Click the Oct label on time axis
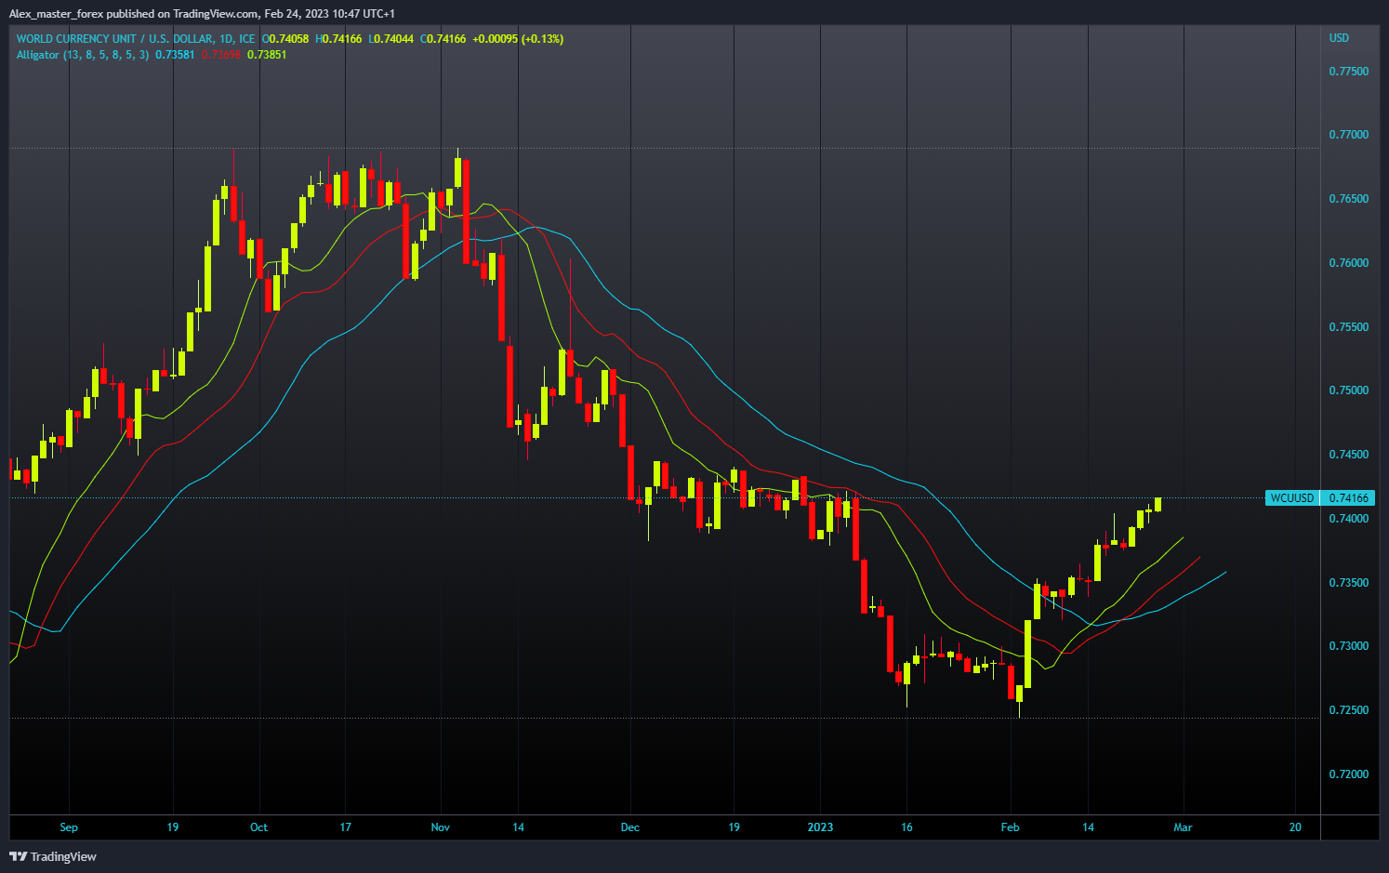 point(258,827)
